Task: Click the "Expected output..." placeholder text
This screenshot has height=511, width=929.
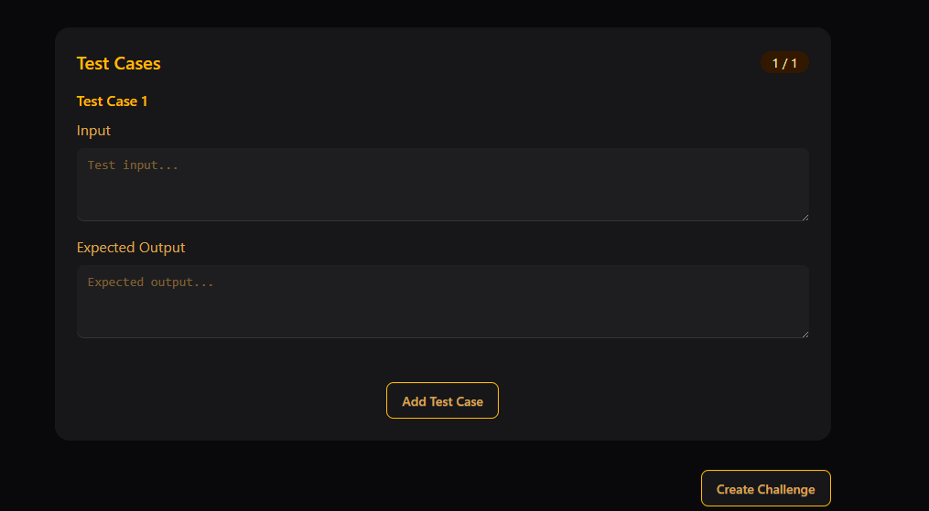Action: [151, 282]
